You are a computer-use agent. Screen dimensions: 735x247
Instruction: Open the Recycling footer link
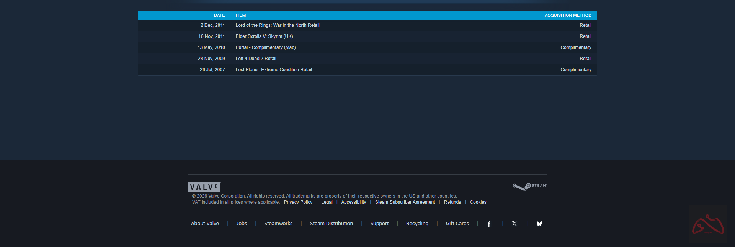417,224
